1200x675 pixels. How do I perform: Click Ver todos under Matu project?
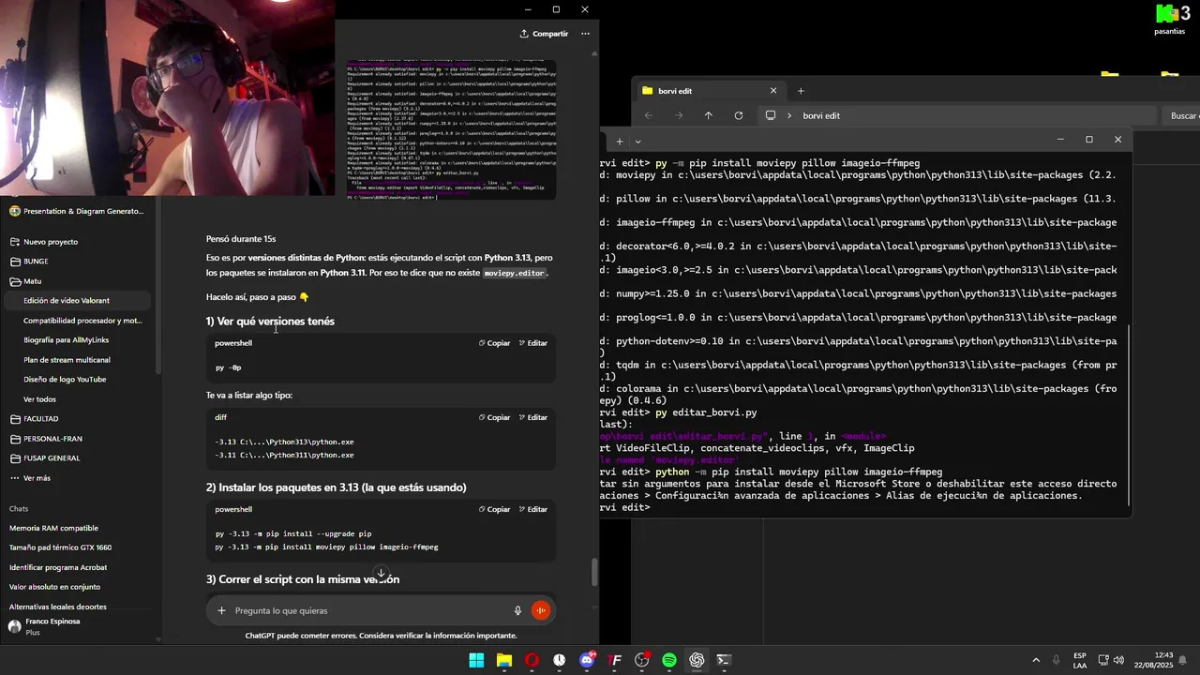[x=77, y=399]
